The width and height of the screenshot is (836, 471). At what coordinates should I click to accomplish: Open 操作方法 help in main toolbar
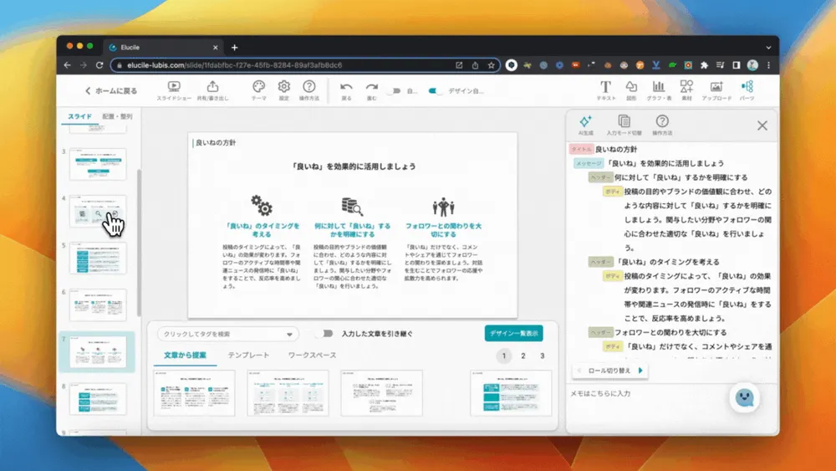(x=309, y=90)
